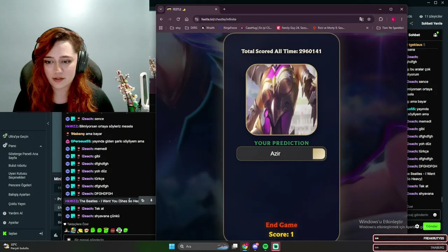
Task: Open the Chrome extensions puzzle icon
Action: (381, 19)
